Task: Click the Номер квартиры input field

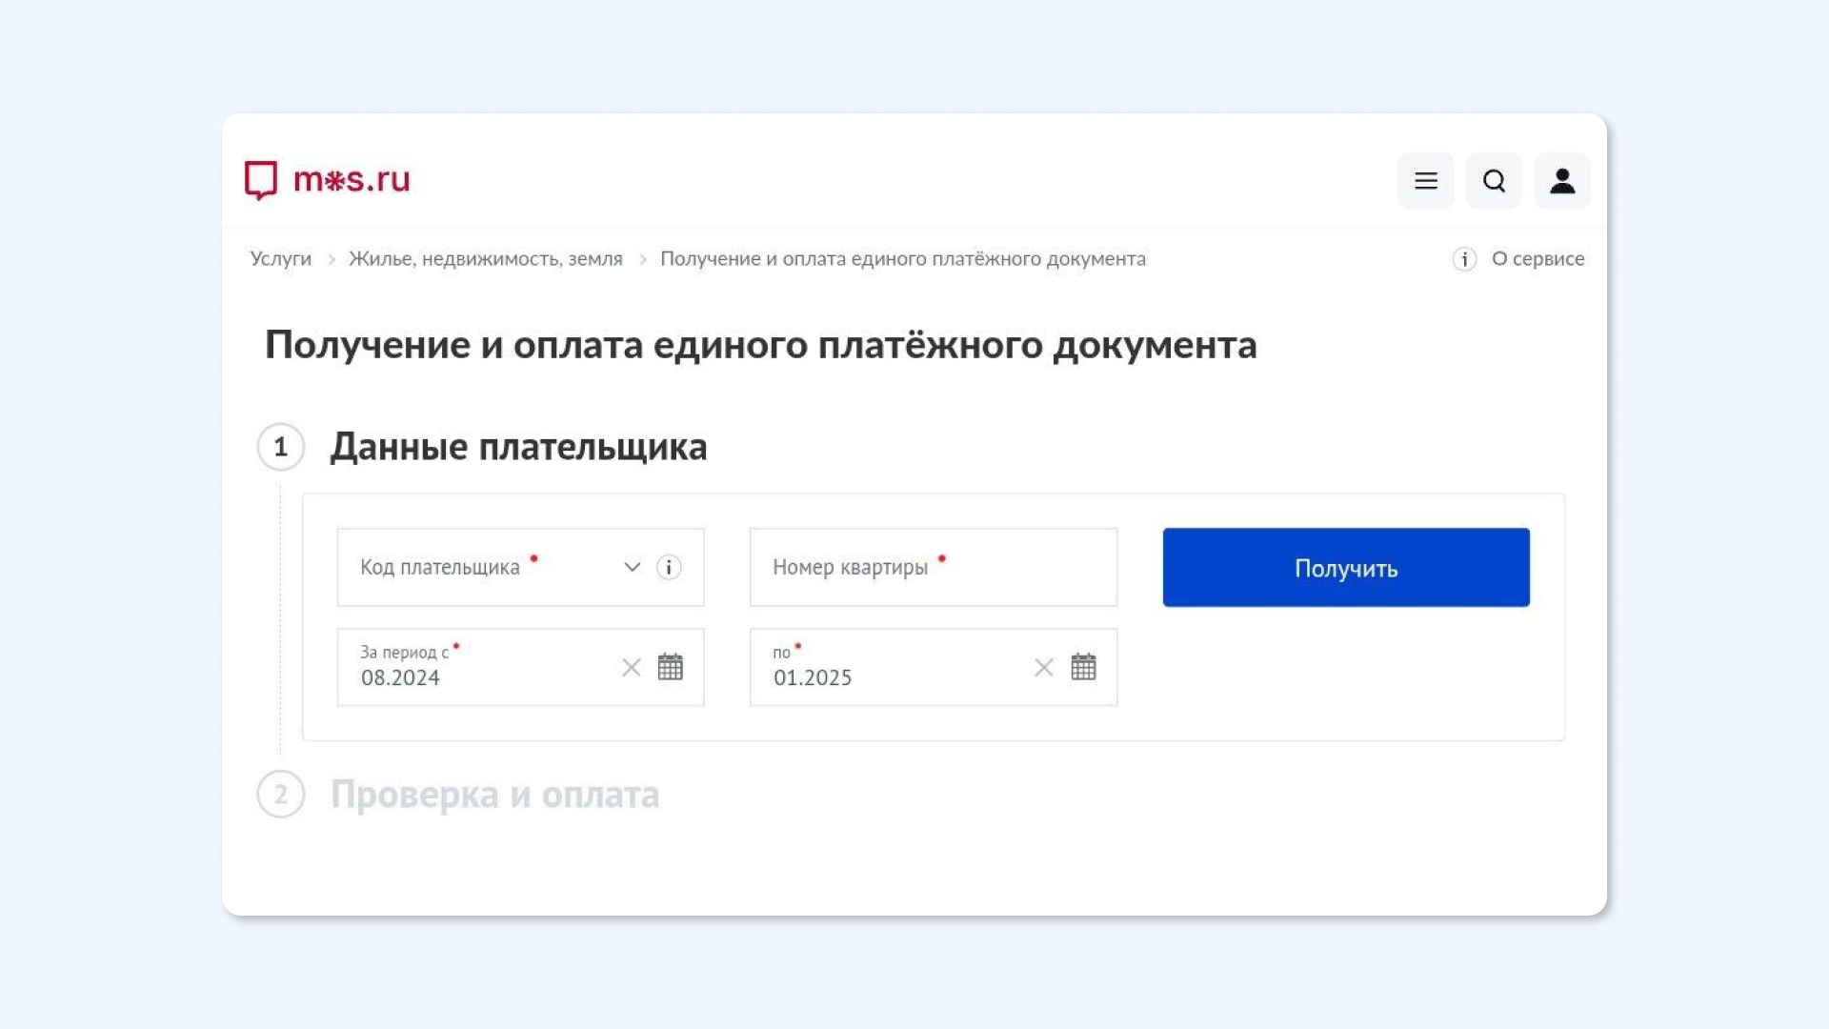Action: tap(934, 567)
